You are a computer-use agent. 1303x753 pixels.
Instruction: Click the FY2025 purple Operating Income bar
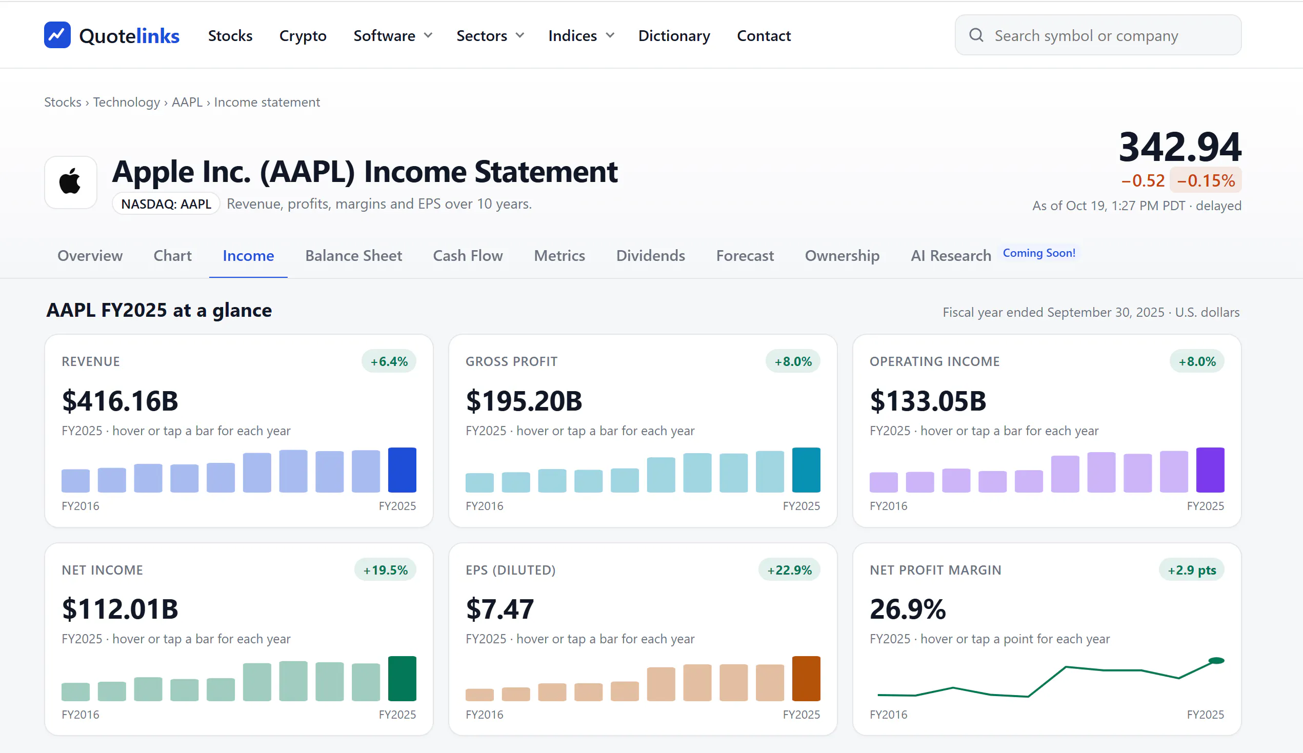[x=1210, y=470]
